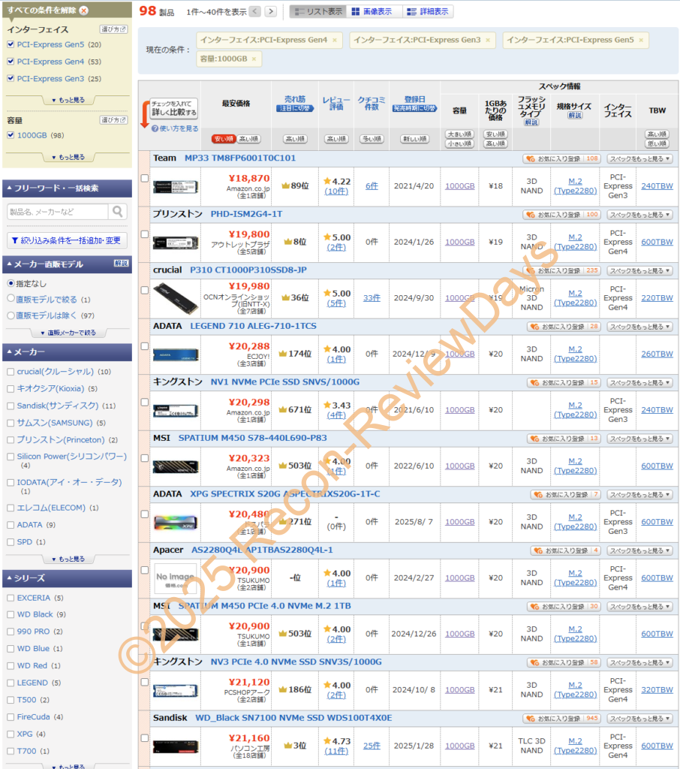Remove the 容量:1000GB condition chip
Image resolution: width=680 pixels, height=769 pixels.
tap(253, 59)
